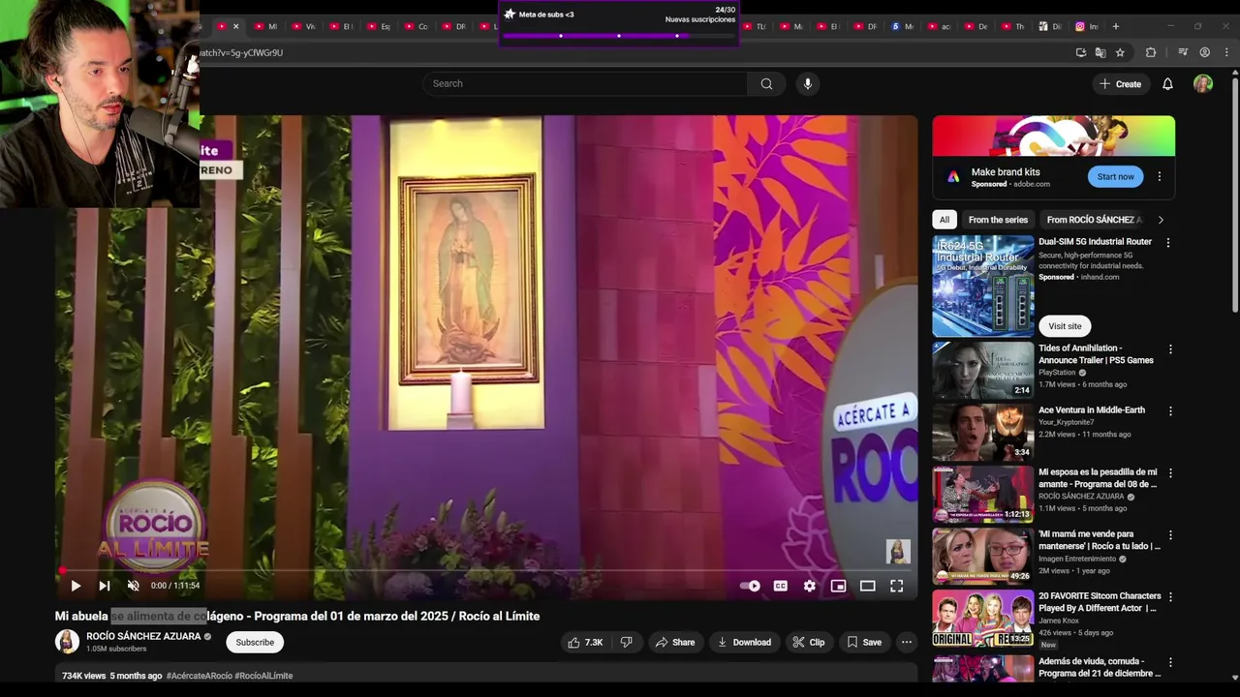Open 20 FAVORITE Sitcom Characters video title

[1098, 602]
